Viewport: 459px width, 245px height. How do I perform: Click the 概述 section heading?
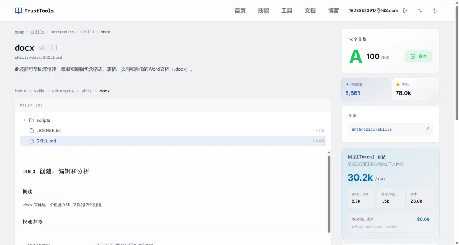[x=27, y=192]
